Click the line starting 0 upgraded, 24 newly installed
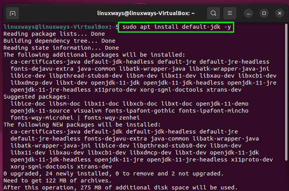This screenshot has width=289, height=191. [114, 174]
